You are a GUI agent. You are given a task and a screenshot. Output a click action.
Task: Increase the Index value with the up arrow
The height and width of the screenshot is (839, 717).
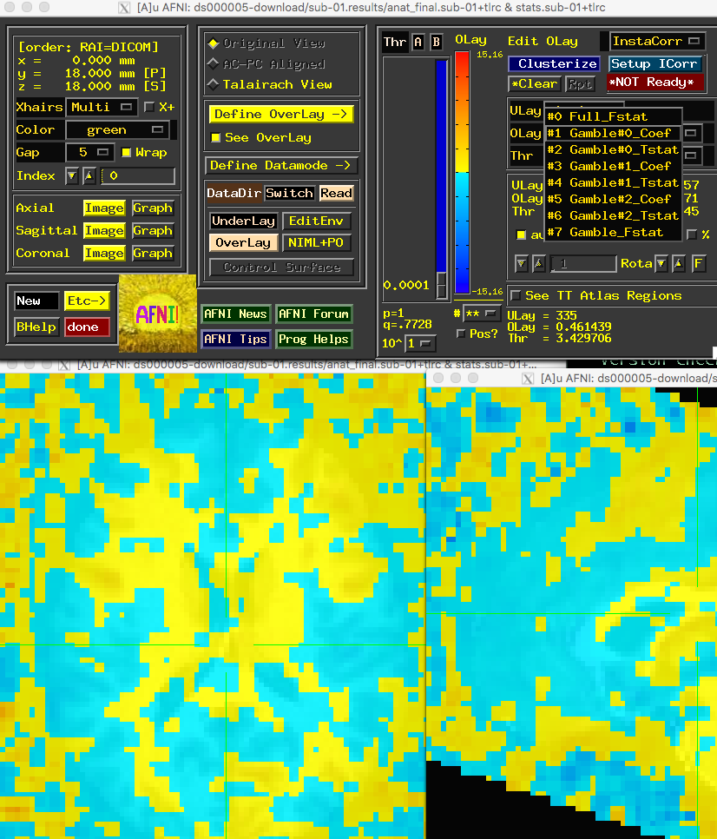pos(89,175)
